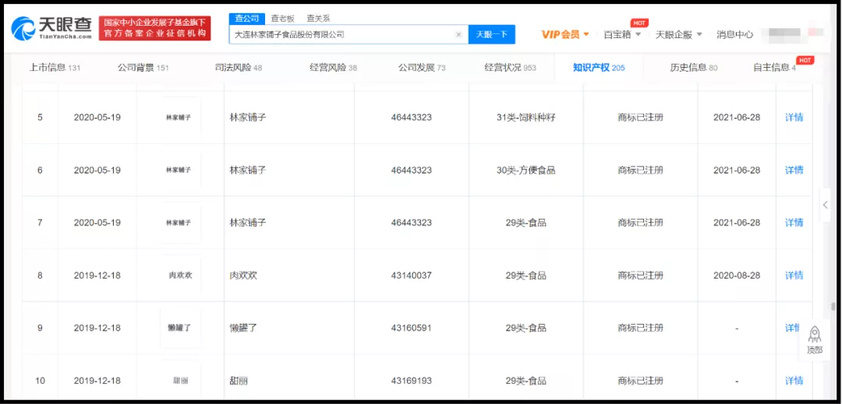
Task: Open 详情 for row 7 林家铺子
Action: 794,223
